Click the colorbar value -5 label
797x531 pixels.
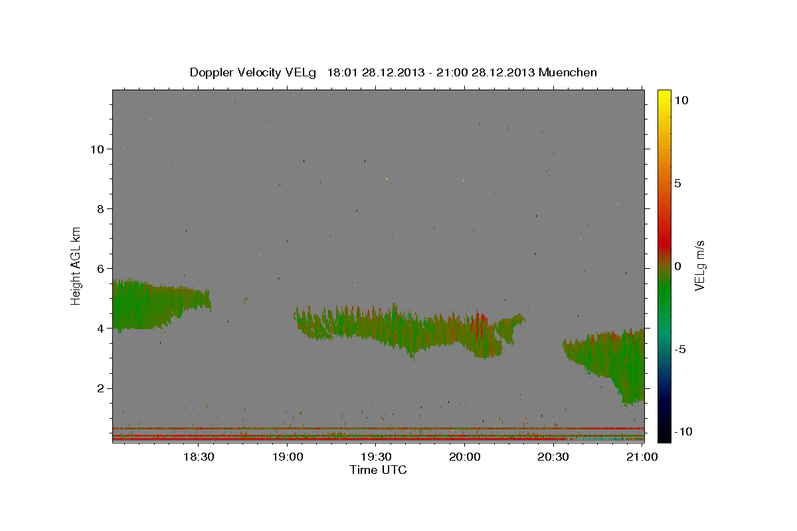coord(681,349)
